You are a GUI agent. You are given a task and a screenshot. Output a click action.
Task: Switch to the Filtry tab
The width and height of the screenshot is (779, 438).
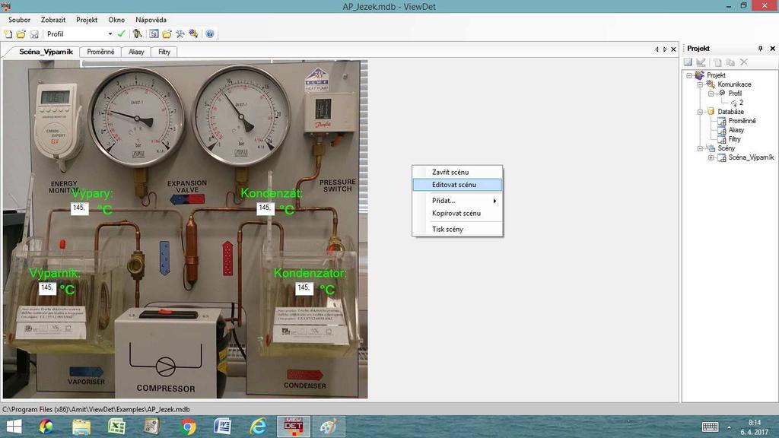164,52
